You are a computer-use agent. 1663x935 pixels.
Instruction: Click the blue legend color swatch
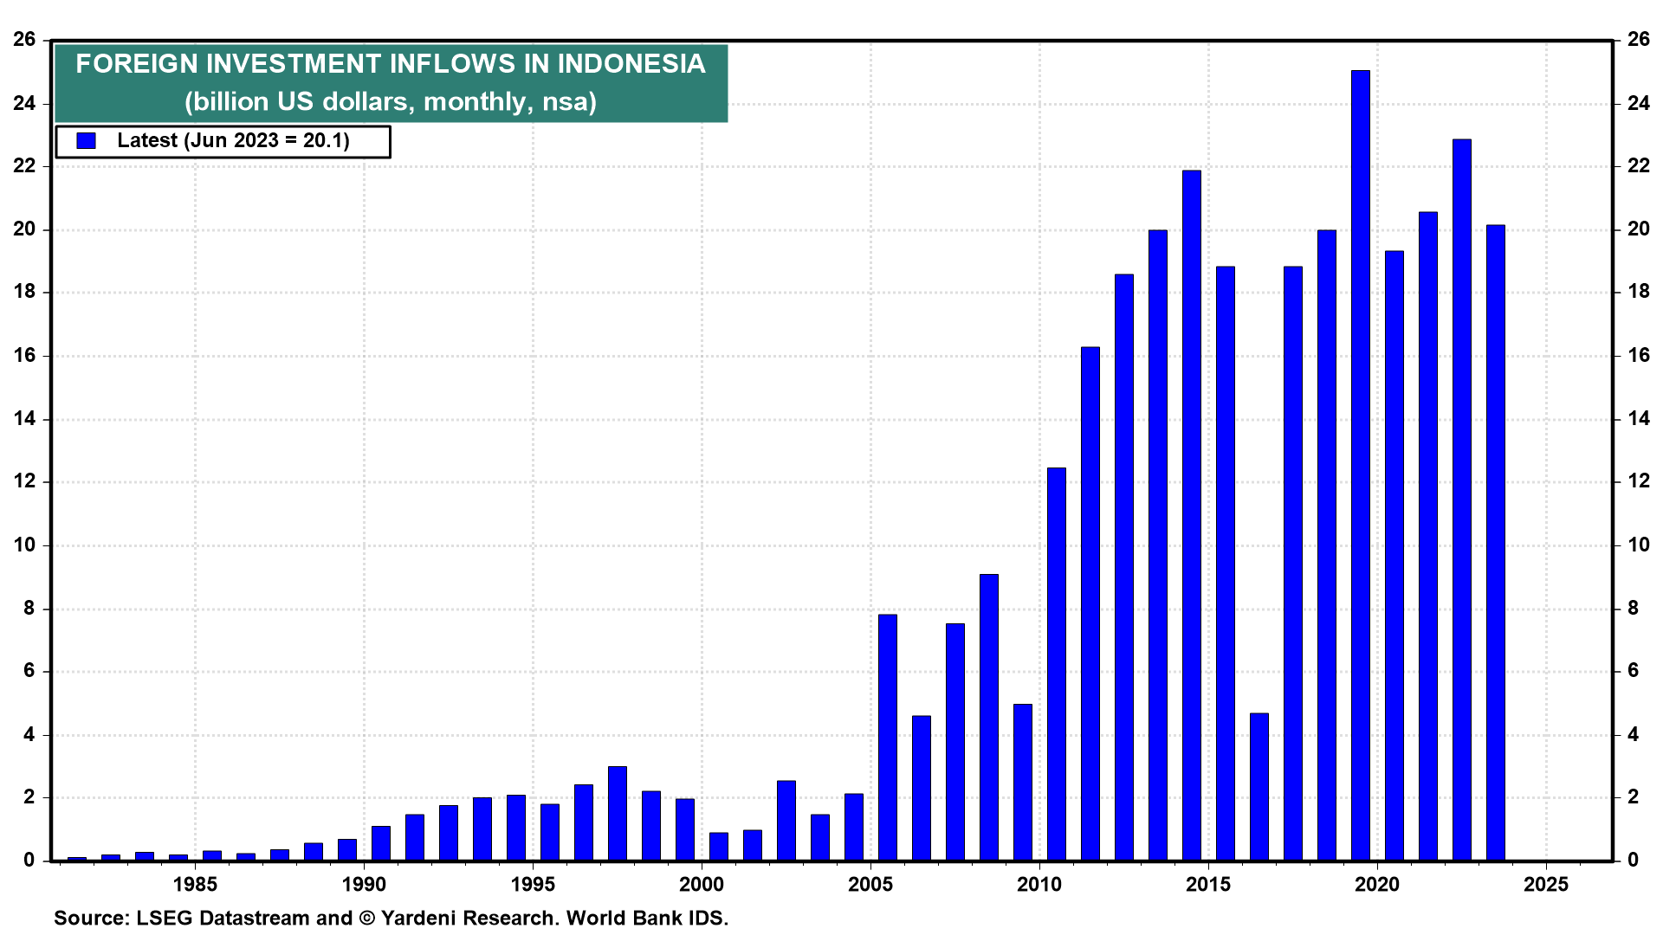(x=86, y=140)
